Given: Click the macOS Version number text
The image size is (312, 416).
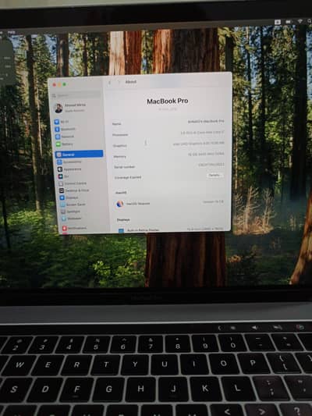Looking at the screenshot, I should click(x=213, y=202).
